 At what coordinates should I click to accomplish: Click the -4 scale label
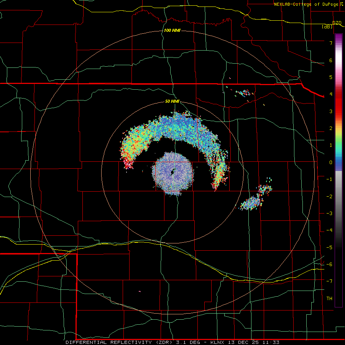click(x=329, y=230)
